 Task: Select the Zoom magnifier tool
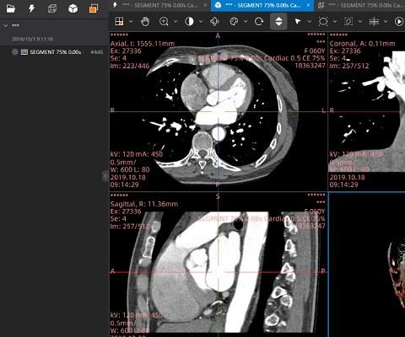(164, 22)
